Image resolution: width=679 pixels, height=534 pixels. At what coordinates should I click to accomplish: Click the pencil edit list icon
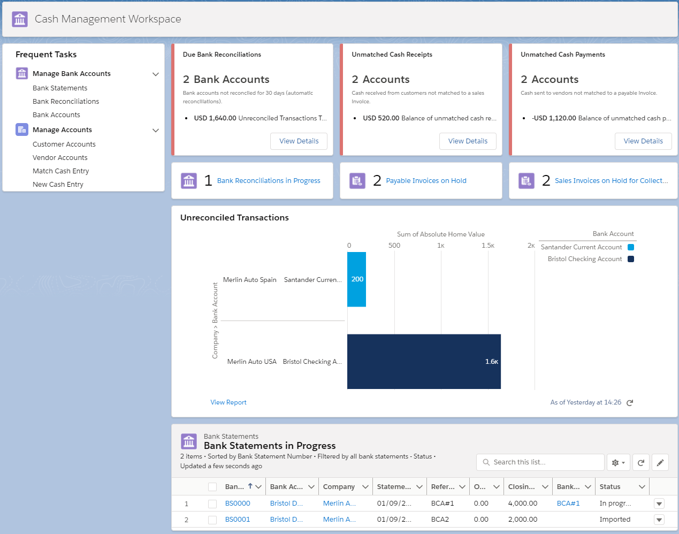click(660, 463)
